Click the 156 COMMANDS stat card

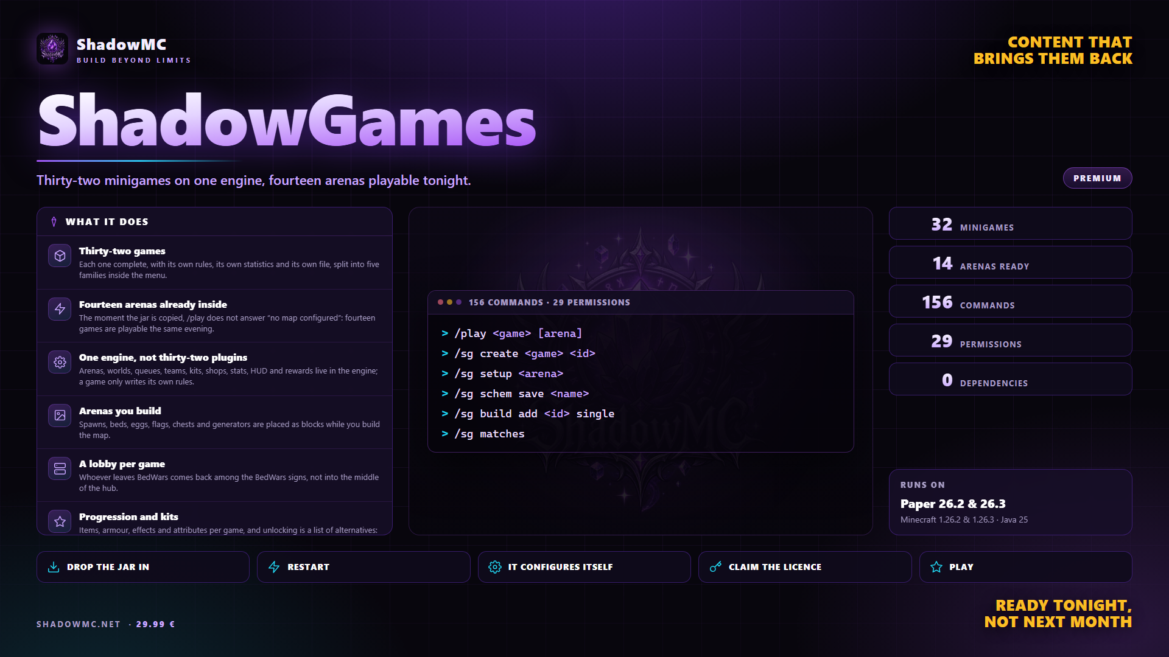tap(1010, 301)
